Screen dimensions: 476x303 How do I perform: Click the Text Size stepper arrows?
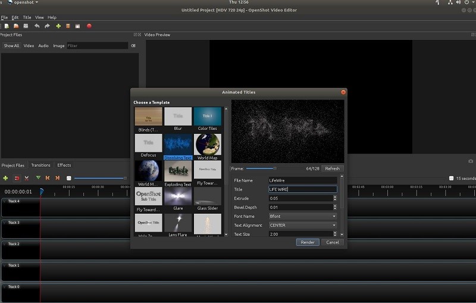335,234
